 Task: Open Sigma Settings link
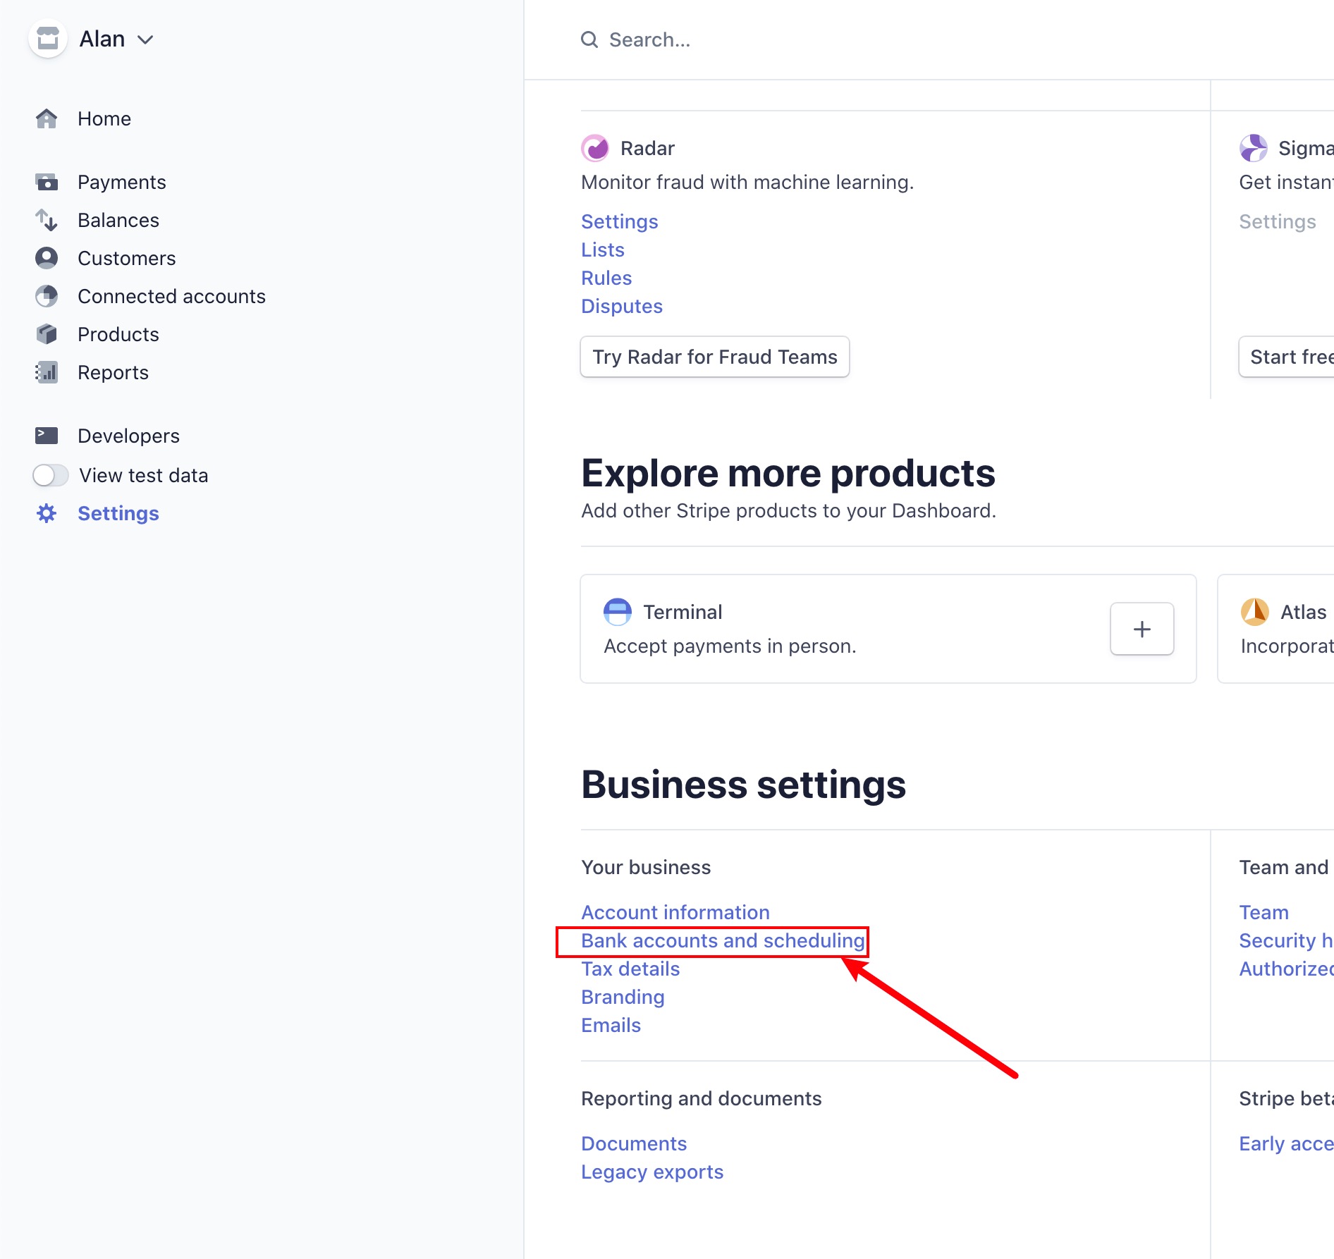pyautogui.click(x=1278, y=221)
